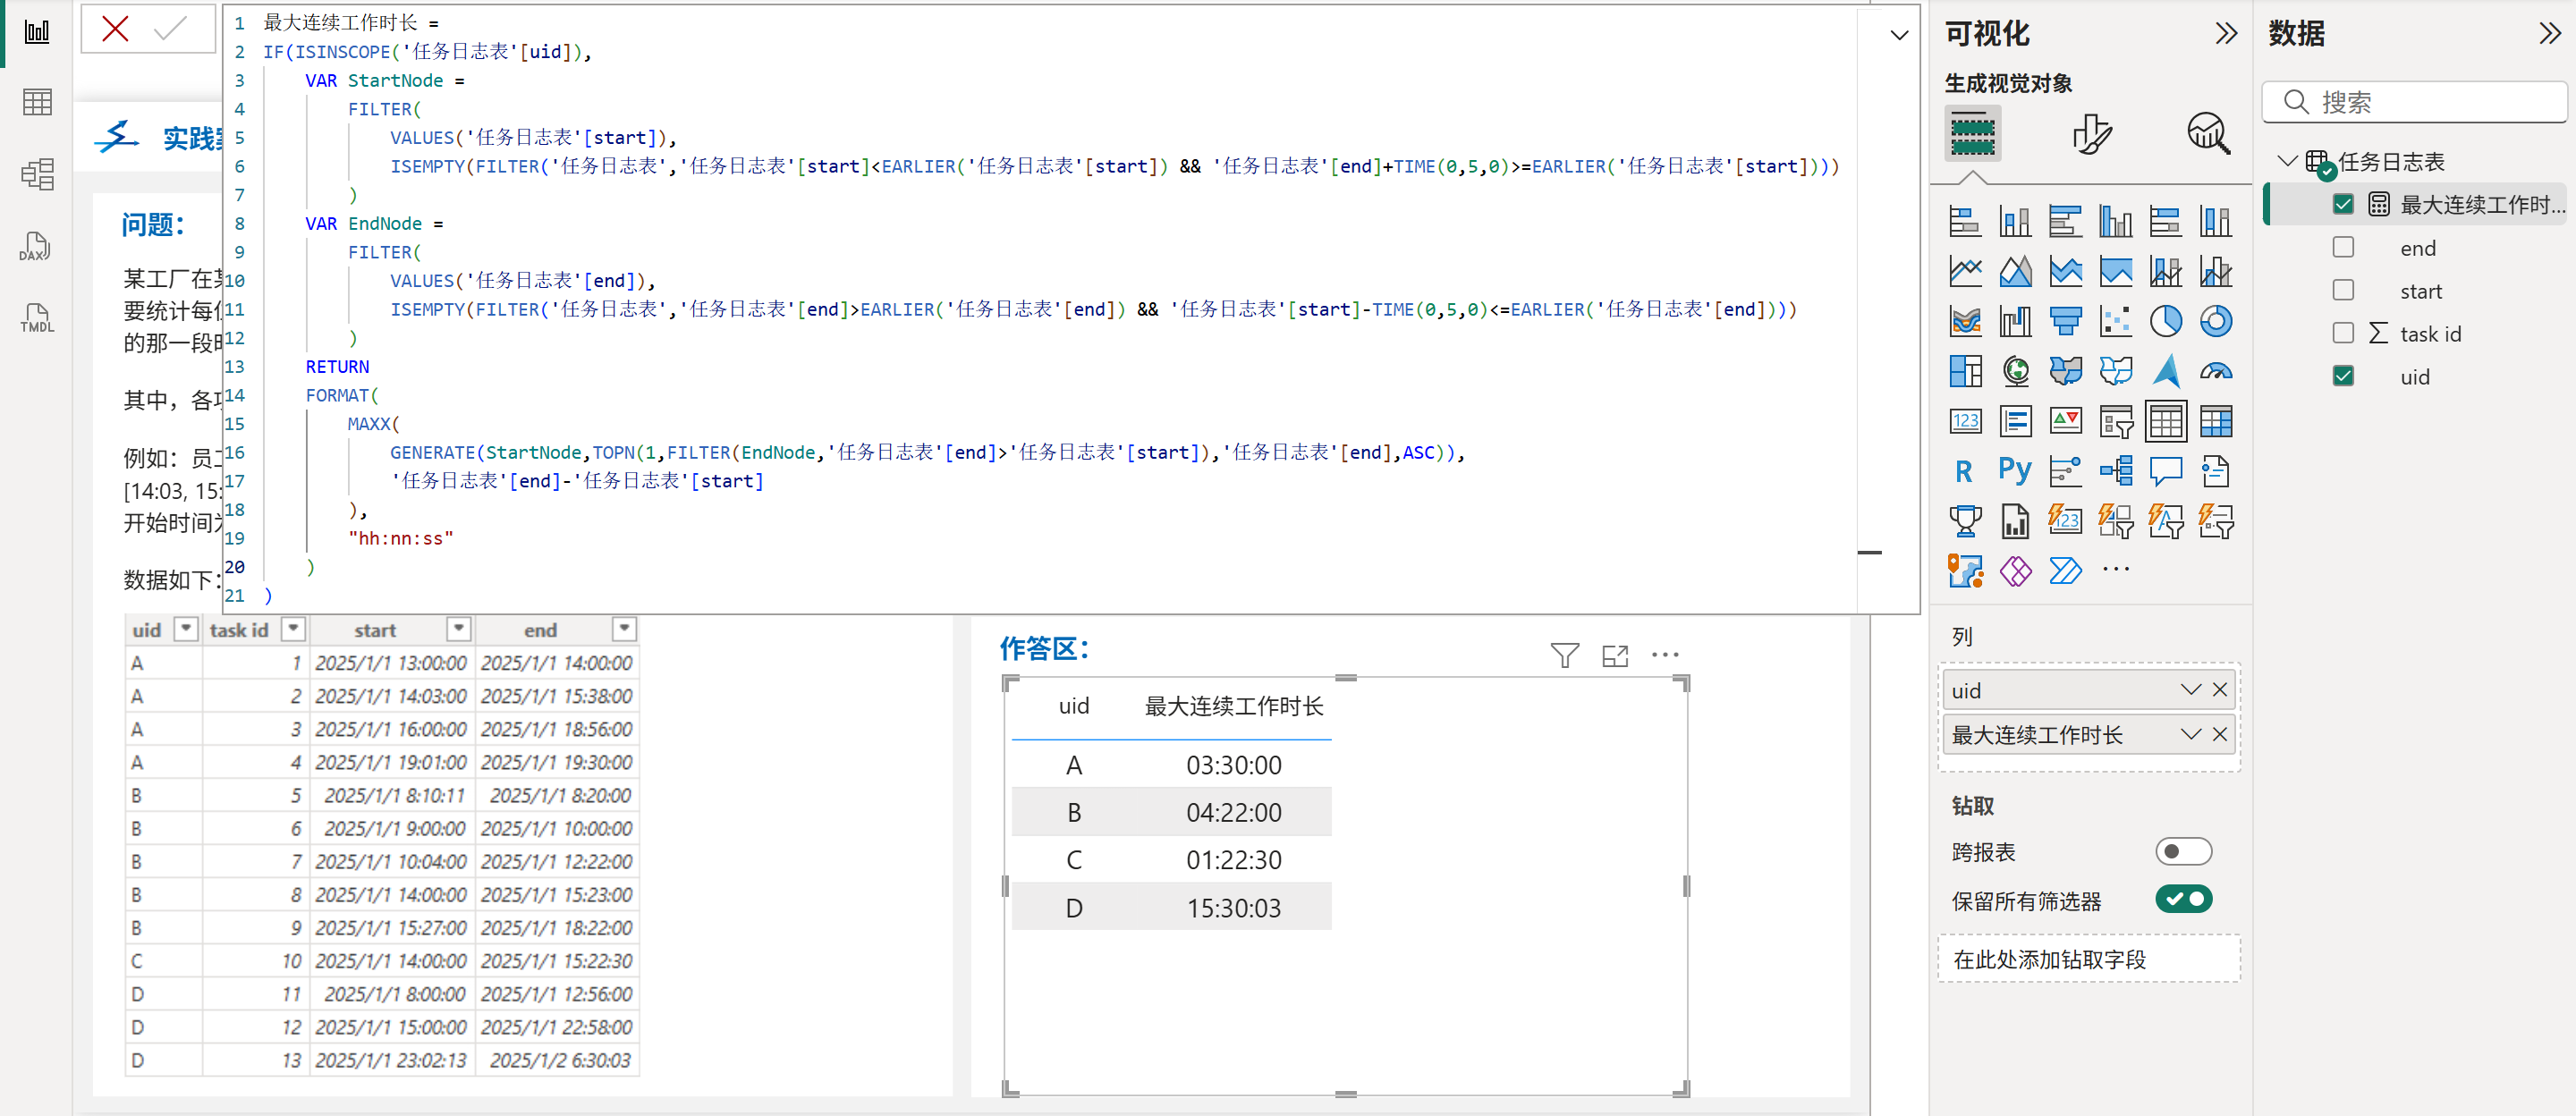Open DAX query view in left sidebar
2576x1116 pixels.
36,247
